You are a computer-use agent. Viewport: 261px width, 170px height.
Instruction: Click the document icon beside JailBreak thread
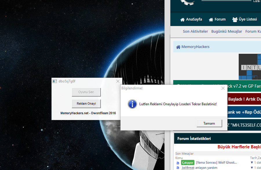coord(178,168)
